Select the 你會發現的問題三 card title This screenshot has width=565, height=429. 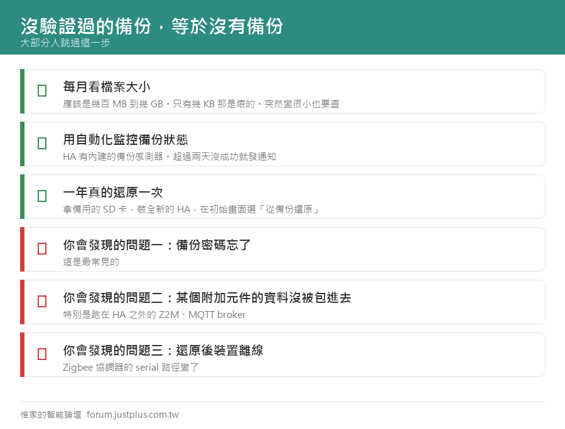coord(163,350)
